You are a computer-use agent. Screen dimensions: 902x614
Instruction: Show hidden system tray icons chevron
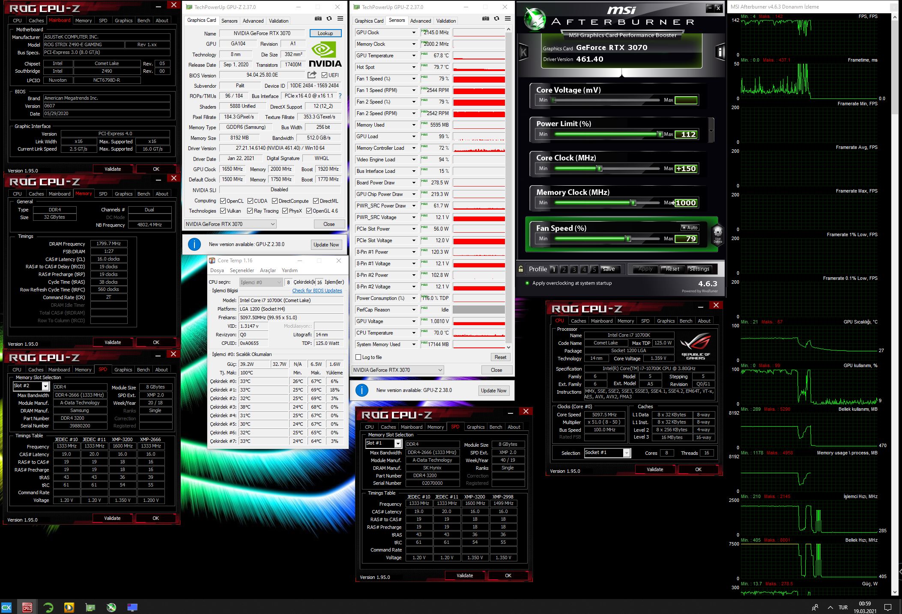[830, 607]
